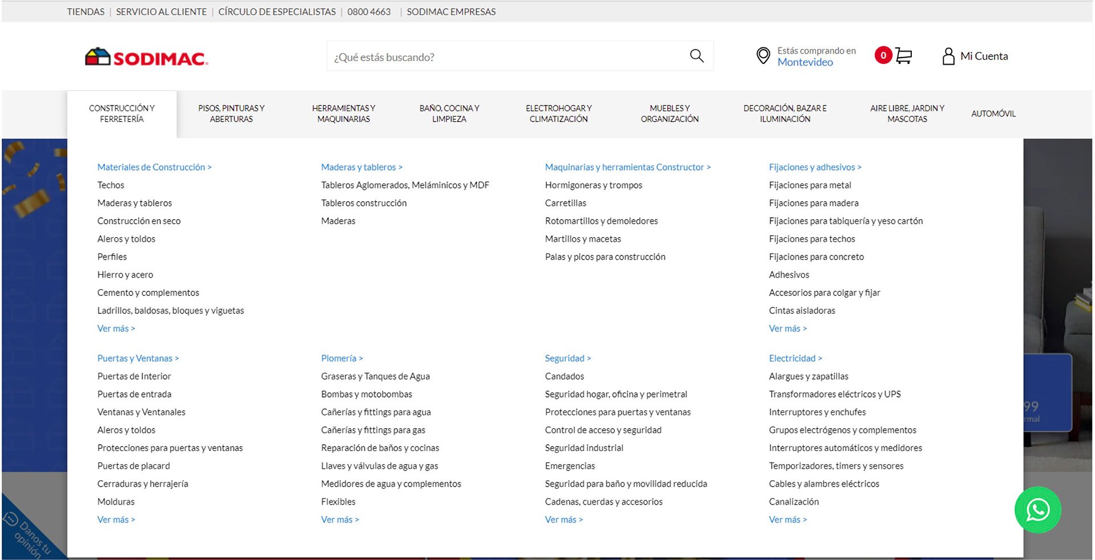Image resolution: width=1095 pixels, height=560 pixels.
Task: Open the WhatsApp chat button
Action: pyautogui.click(x=1037, y=510)
